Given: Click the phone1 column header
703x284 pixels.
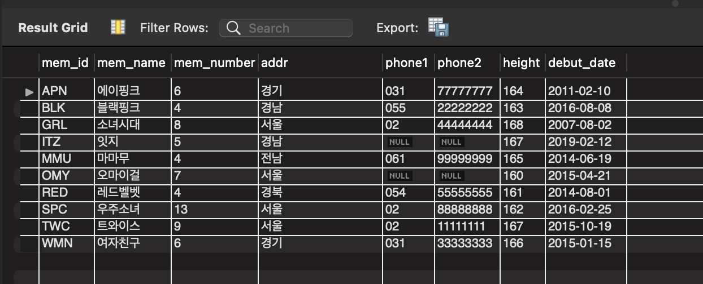Looking at the screenshot, I should [408, 63].
